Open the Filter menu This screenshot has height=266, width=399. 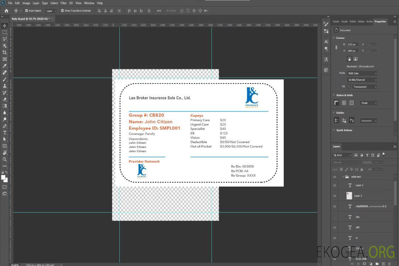click(x=64, y=3)
